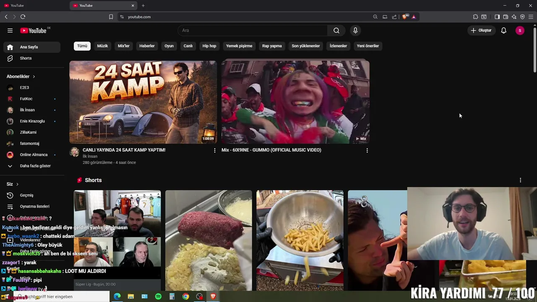The height and width of the screenshot is (302, 537).
Task: Open the minced meat short thumbnail
Action: pyautogui.click(x=209, y=240)
